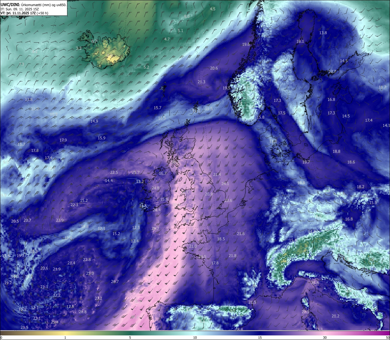Click the 20.7 value near left edge

pos(27,220)
